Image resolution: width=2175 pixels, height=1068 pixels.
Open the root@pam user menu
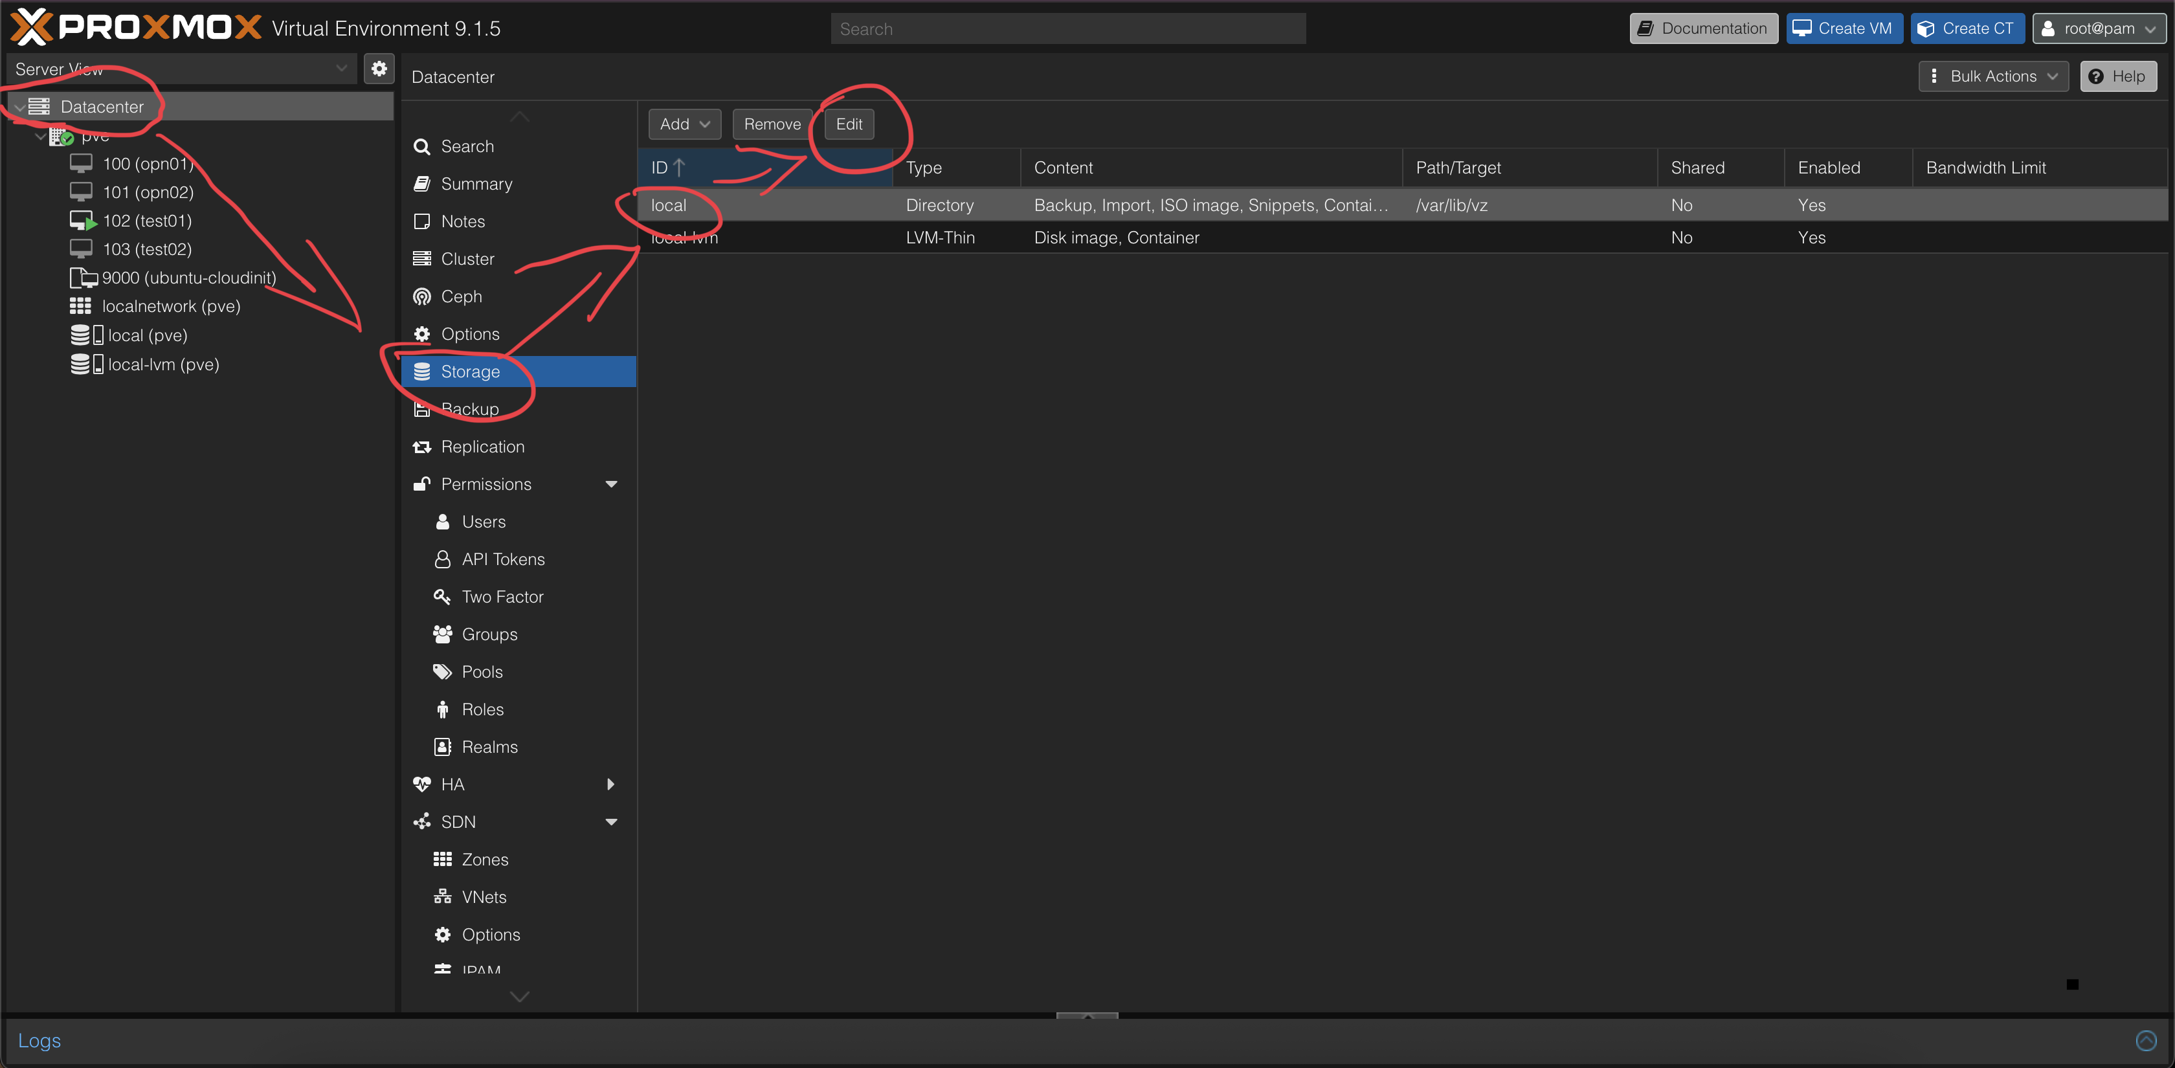[x=2099, y=28]
